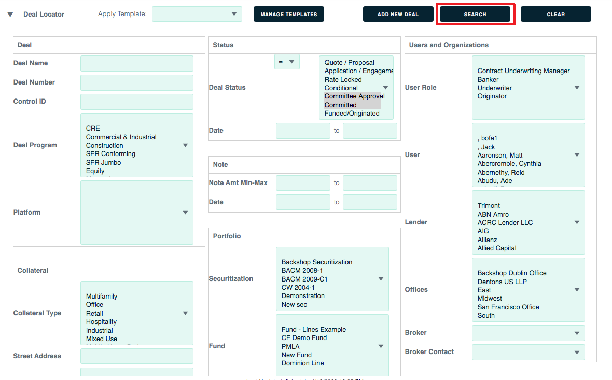Open the Deal Program list arrow

click(x=185, y=145)
